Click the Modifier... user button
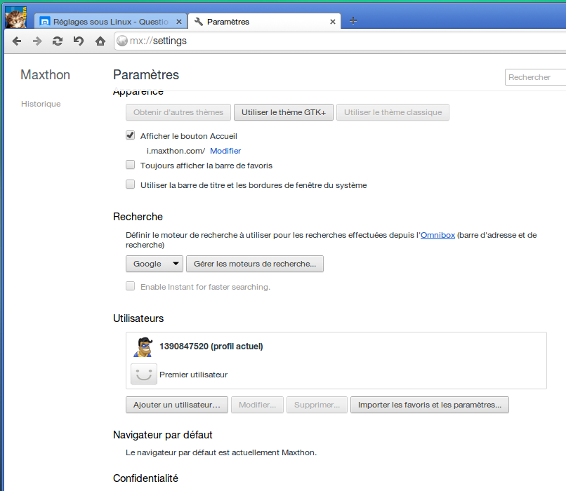The height and width of the screenshot is (491, 566). (x=258, y=405)
